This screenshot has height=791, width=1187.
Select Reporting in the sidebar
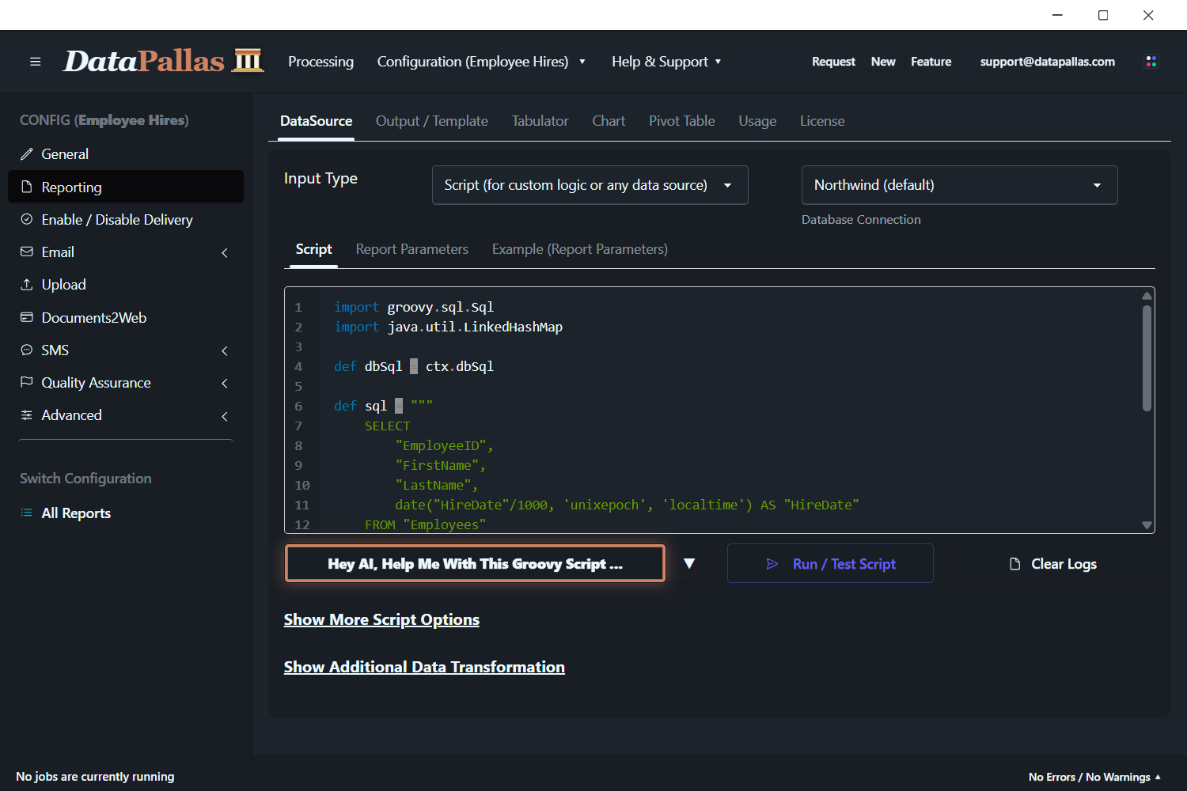[126, 187]
